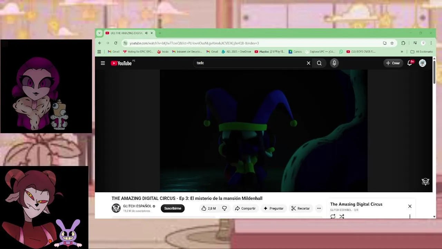The height and width of the screenshot is (249, 442).
Task: Go back in the browser
Action: tap(99, 43)
